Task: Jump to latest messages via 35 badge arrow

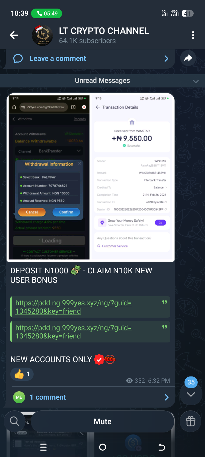Action: click(191, 394)
